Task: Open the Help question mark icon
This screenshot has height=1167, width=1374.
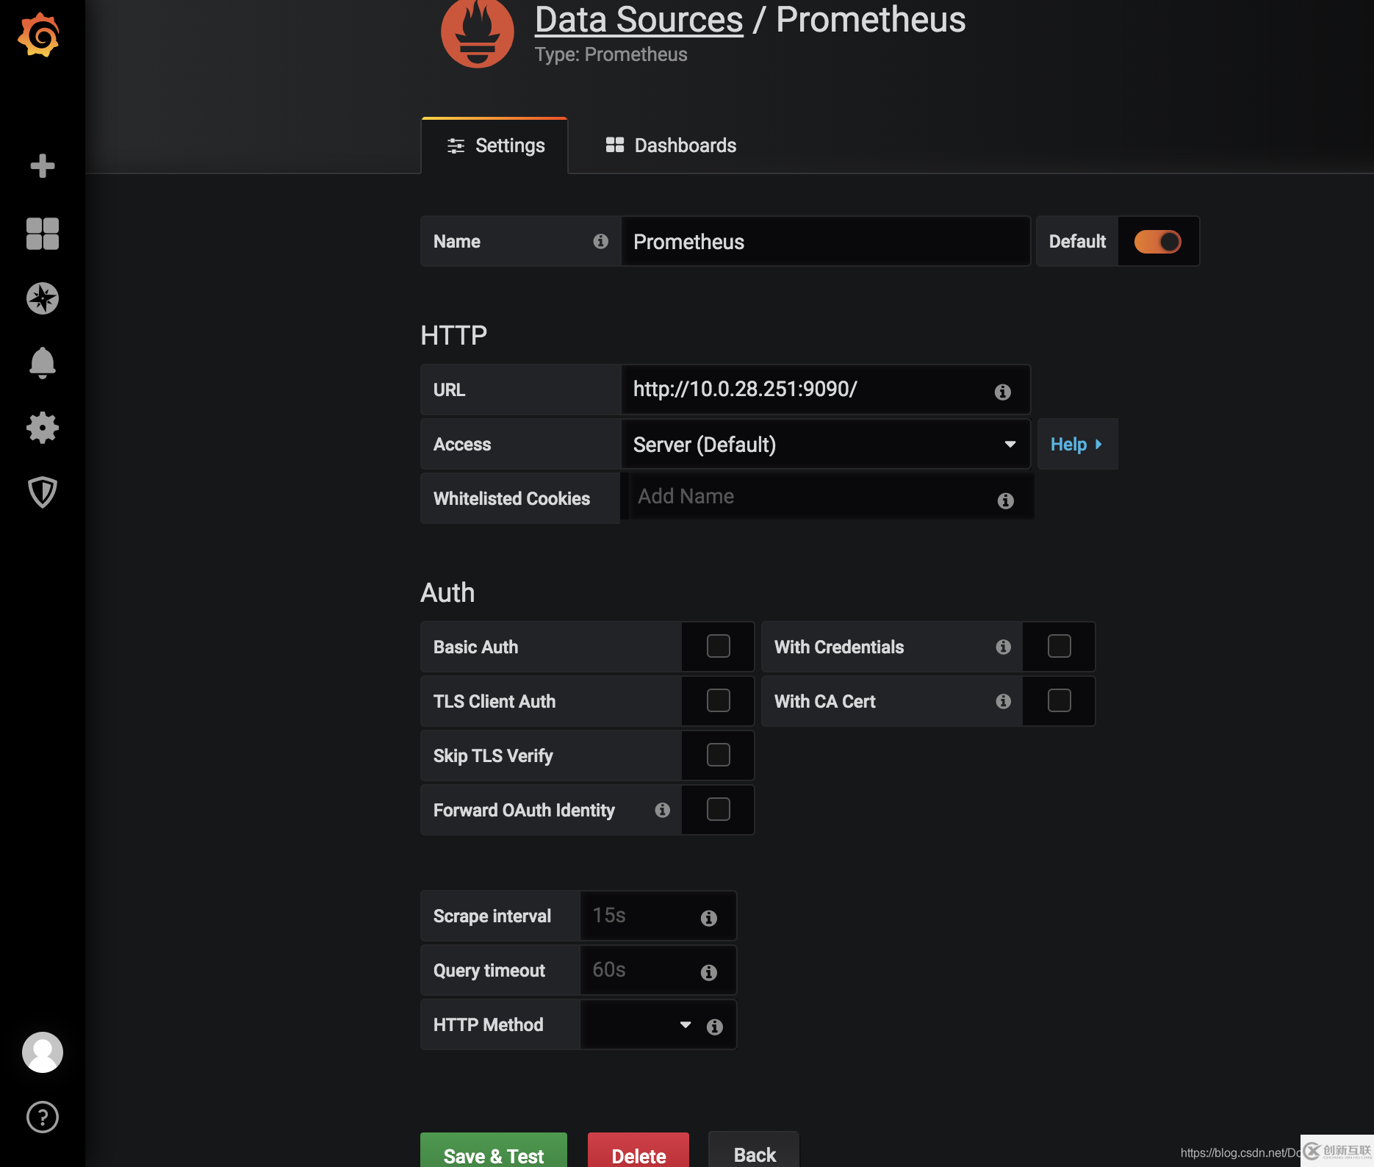Action: tap(43, 1117)
